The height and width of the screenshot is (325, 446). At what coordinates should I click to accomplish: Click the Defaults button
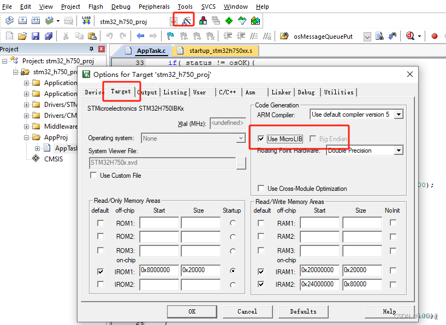click(x=304, y=311)
